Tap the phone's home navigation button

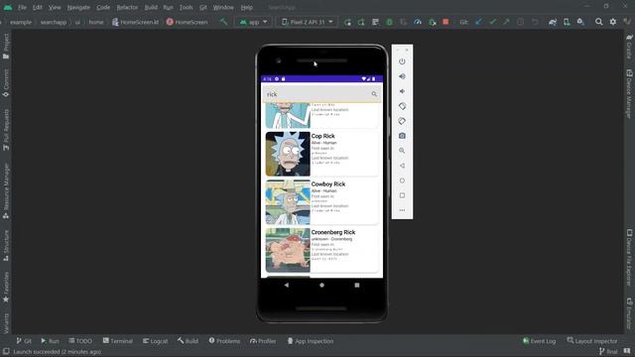(321, 285)
